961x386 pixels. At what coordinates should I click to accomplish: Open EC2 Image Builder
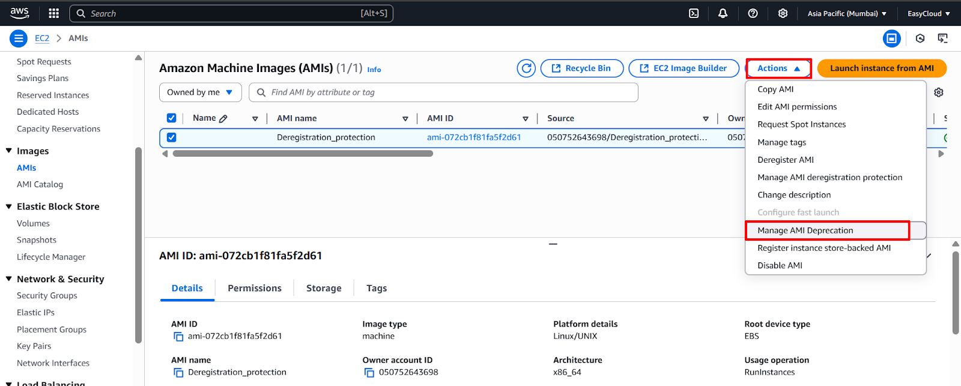pyautogui.click(x=684, y=68)
